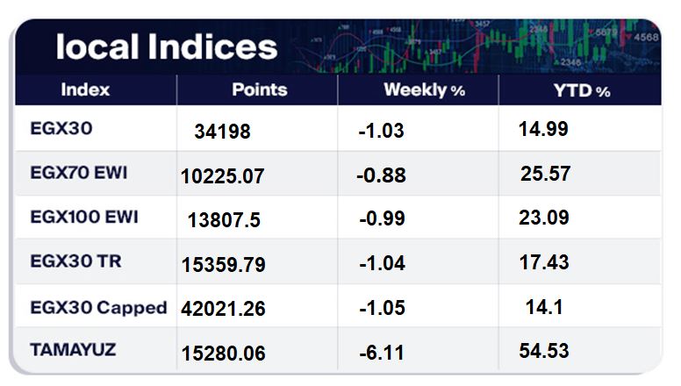Click EGX30 TR weekly change -1.04
Image resolution: width=681 pixels, height=386 pixels.
[x=382, y=263]
